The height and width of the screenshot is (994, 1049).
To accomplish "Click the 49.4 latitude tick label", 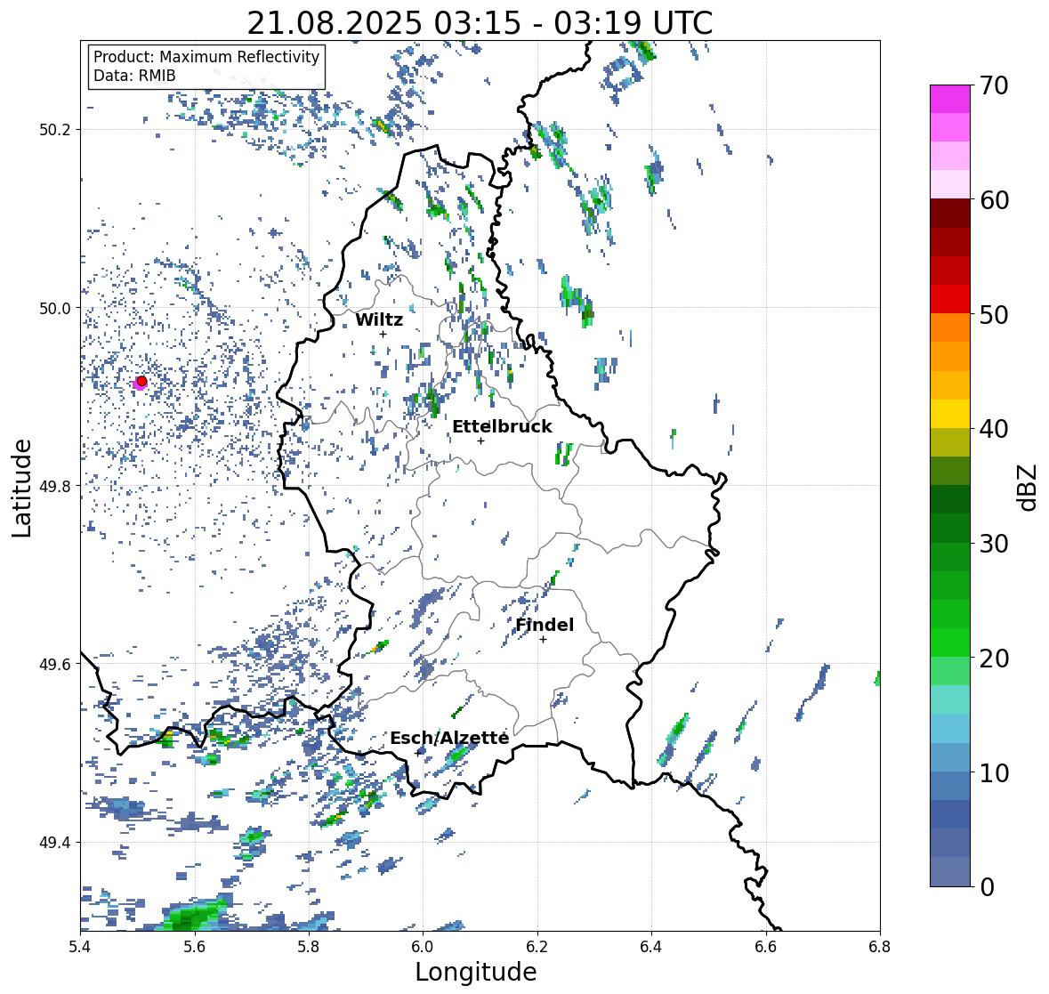I will click(57, 843).
